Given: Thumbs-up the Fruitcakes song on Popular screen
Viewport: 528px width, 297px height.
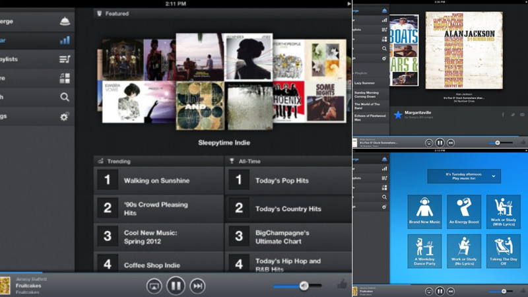Looking at the screenshot, I should tap(342, 284).
